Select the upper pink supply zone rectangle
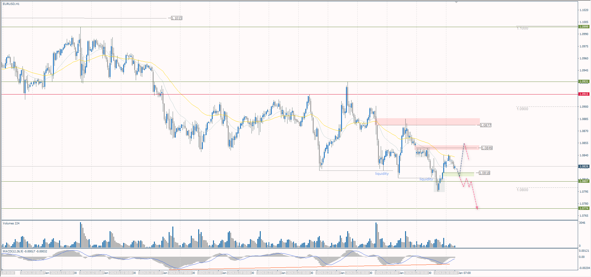Viewport: 591px width, 277px height. pyautogui.click(x=428, y=122)
